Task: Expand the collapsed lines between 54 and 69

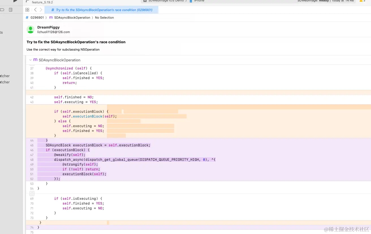Action: click(x=32, y=194)
